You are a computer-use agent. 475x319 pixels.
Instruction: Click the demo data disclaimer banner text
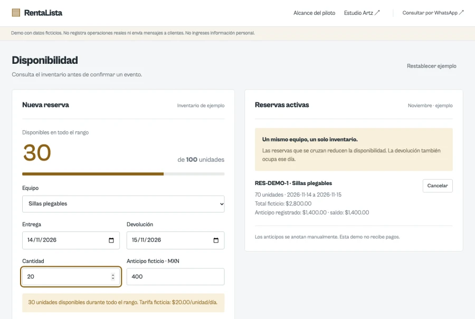coord(132,33)
